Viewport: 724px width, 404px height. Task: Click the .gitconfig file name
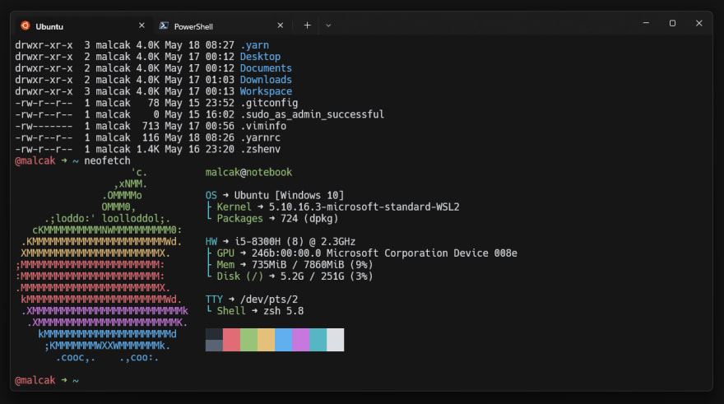pyautogui.click(x=269, y=103)
